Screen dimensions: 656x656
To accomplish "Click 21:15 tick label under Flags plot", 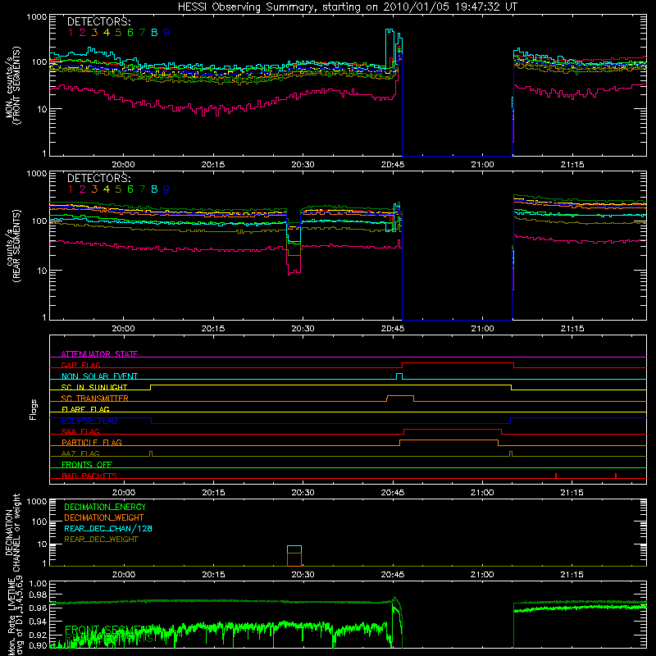I will click(x=572, y=493).
